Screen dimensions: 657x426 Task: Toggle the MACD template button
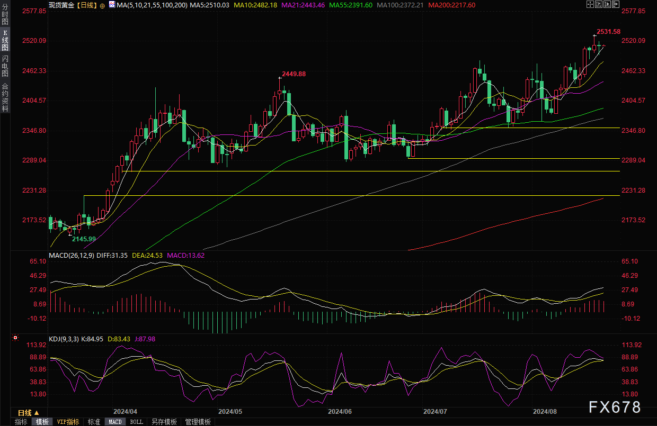click(x=115, y=422)
